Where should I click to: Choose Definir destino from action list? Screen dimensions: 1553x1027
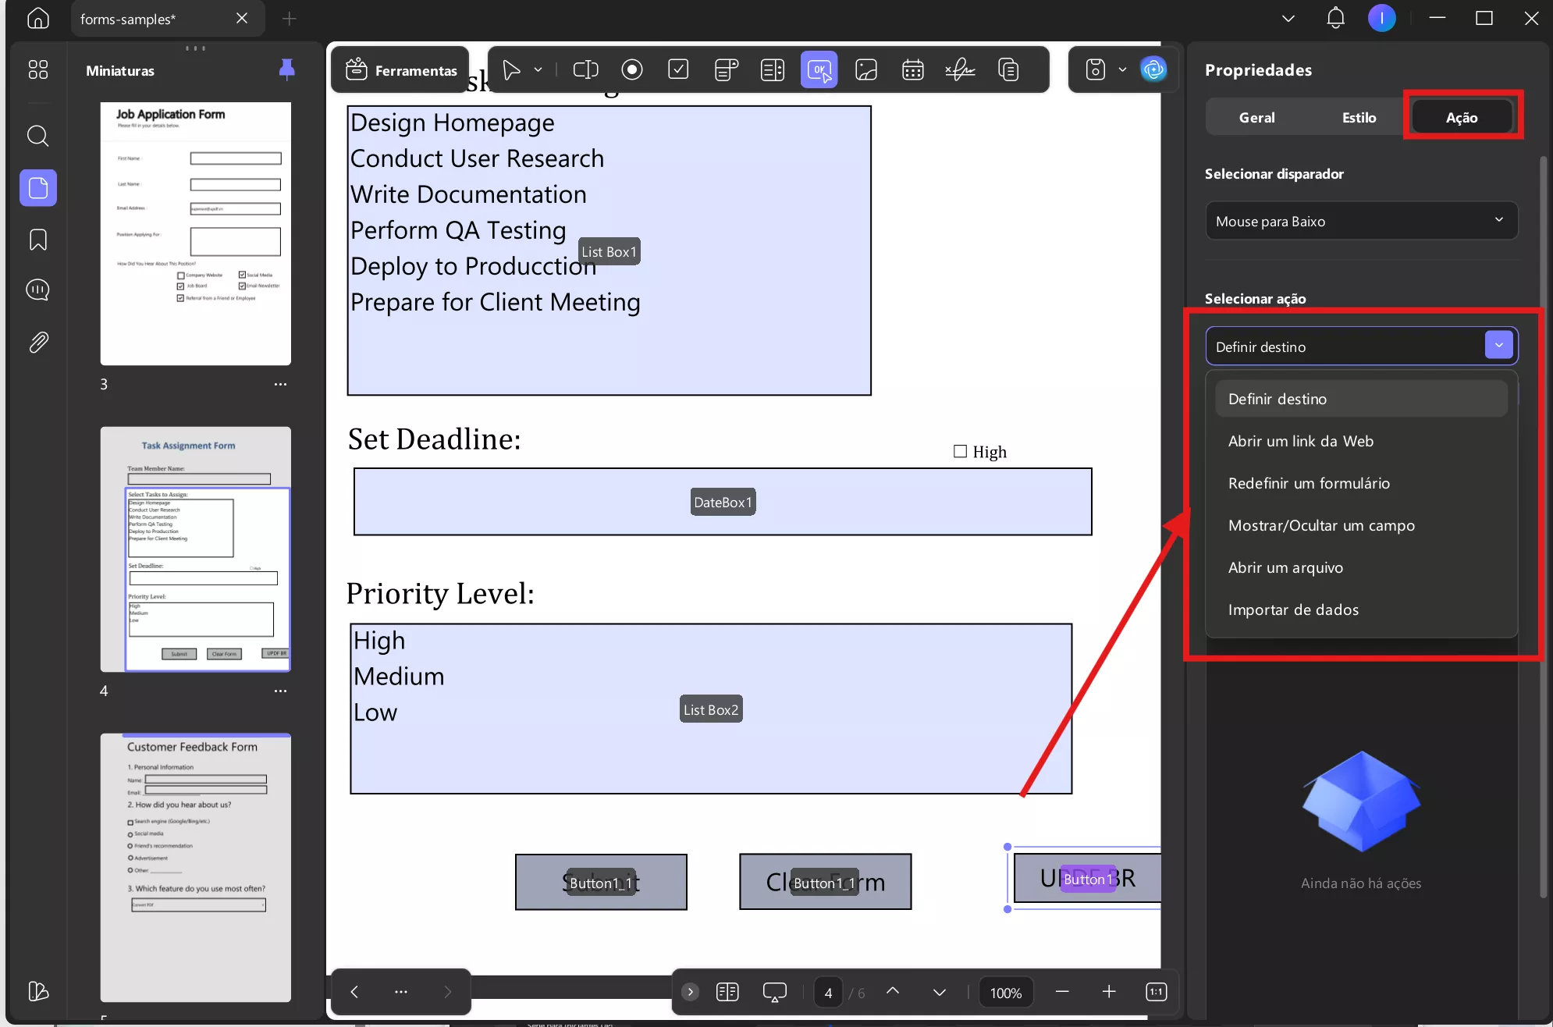1360,399
